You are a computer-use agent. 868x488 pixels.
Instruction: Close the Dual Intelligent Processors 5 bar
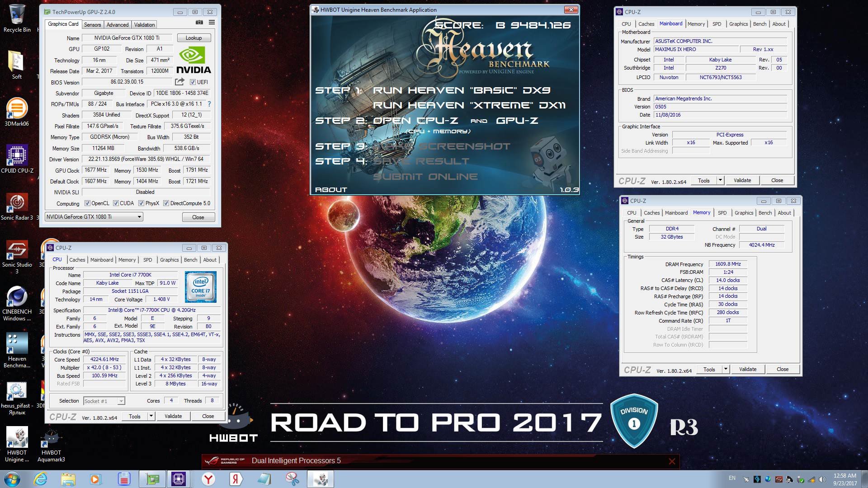point(672,461)
